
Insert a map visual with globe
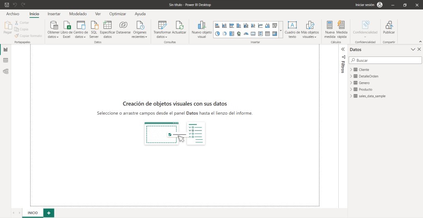tap(239, 34)
